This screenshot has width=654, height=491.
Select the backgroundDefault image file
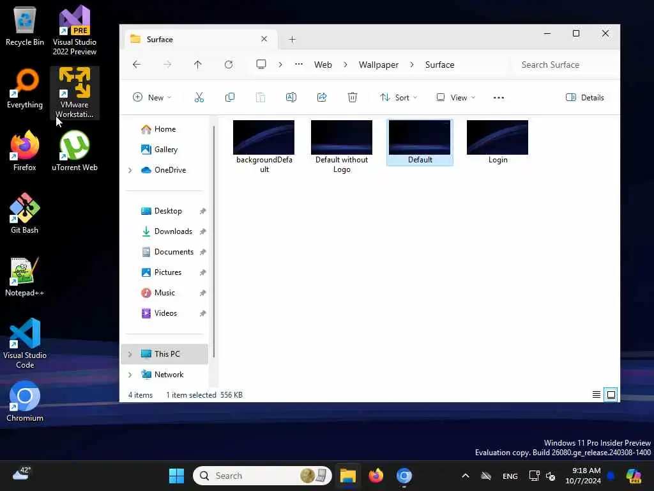tap(264, 147)
